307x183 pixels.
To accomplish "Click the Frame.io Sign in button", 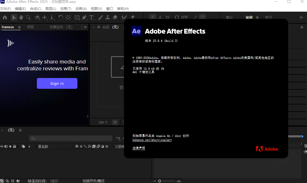I will click(x=57, y=83).
